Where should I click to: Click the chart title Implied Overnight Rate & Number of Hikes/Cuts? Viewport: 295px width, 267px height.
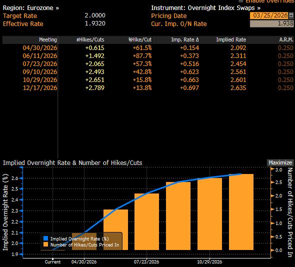tap(72, 163)
